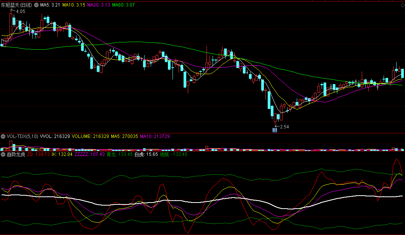Open the dropdown arrow beside 东旭蓝天(日线)
The width and height of the screenshot is (405, 235).
36,5
